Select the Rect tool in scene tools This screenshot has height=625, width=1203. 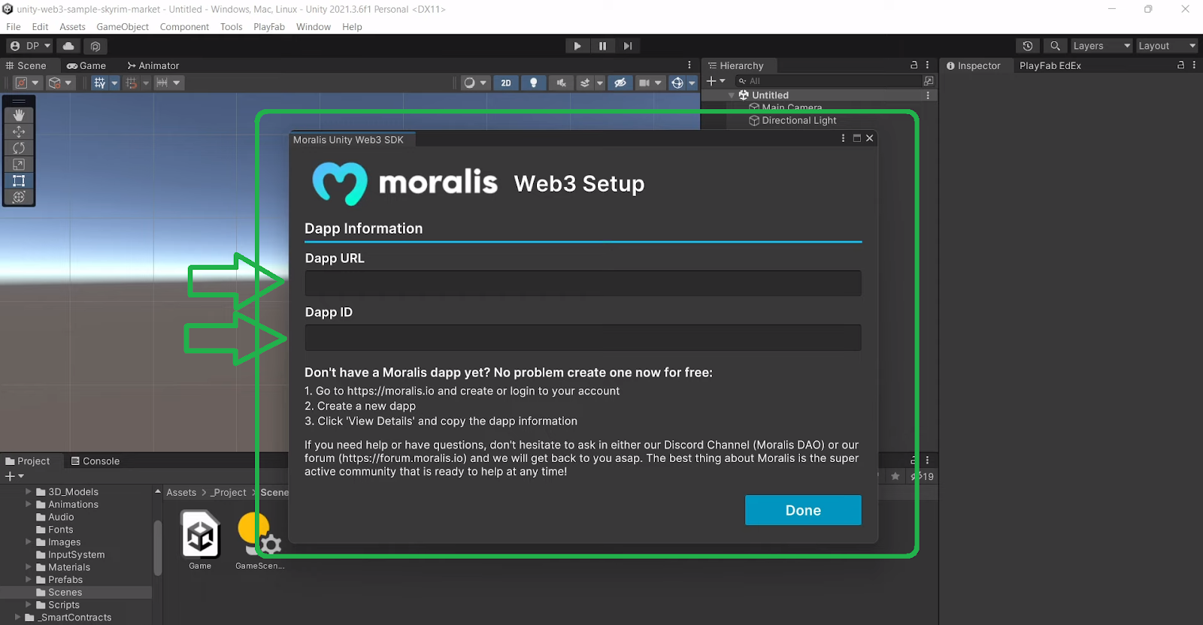19,180
